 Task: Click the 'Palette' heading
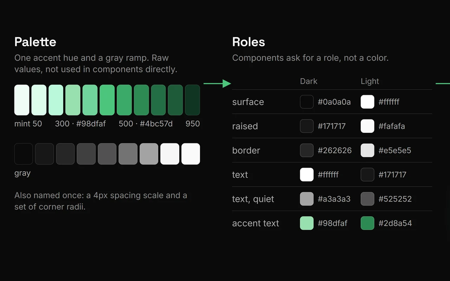pyautogui.click(x=35, y=42)
